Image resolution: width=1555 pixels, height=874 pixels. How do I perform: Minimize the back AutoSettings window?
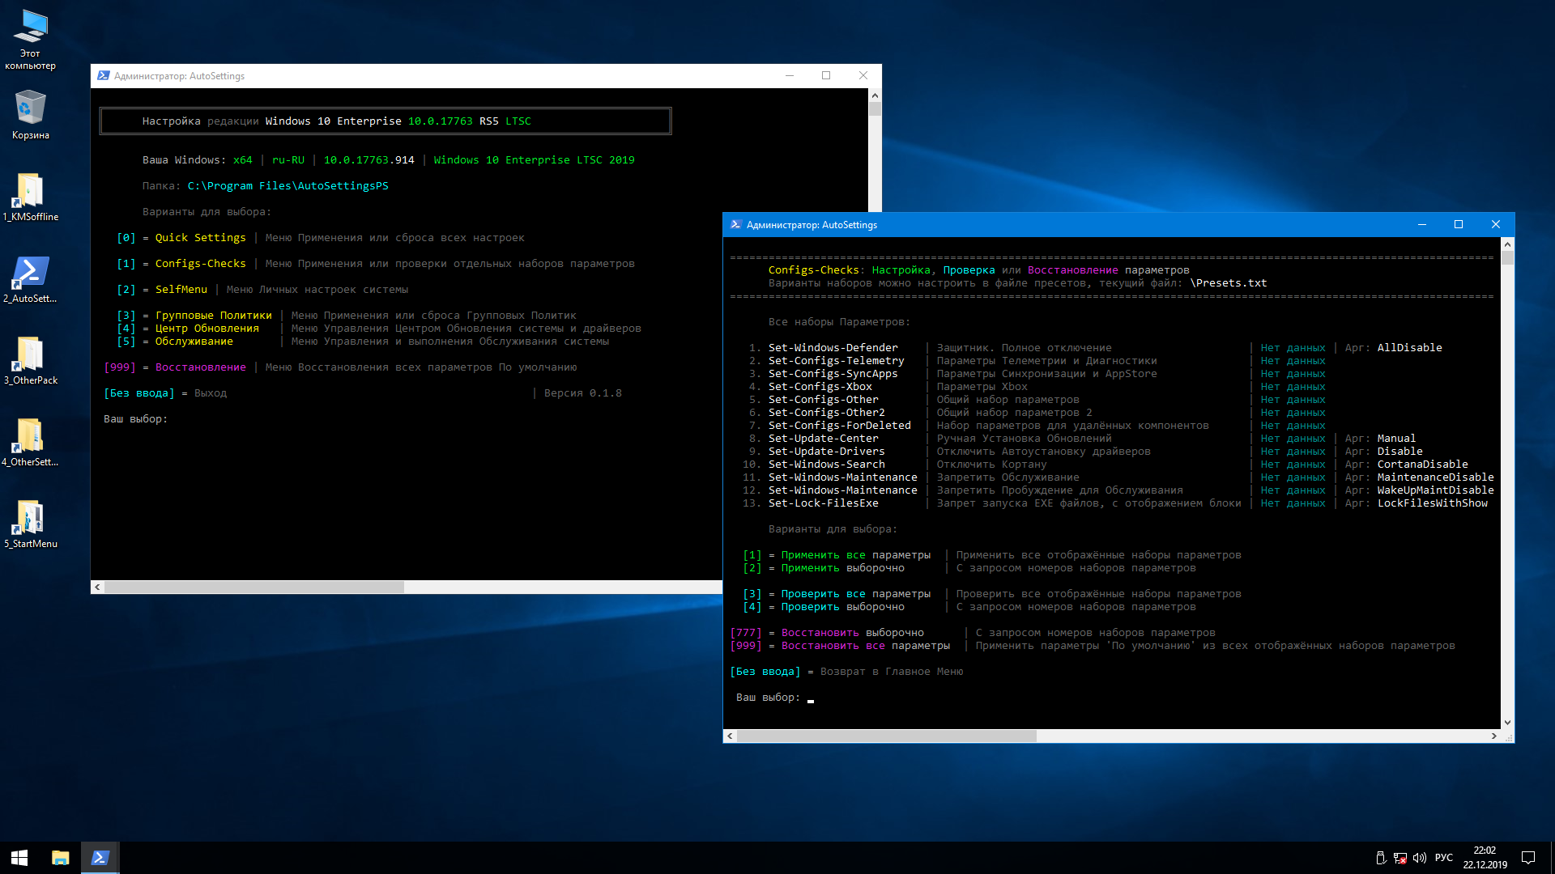coord(789,76)
